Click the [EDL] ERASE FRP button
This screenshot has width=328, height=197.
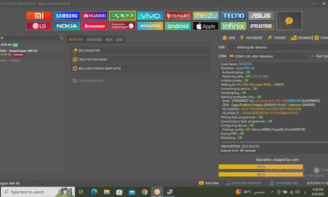click(140, 50)
